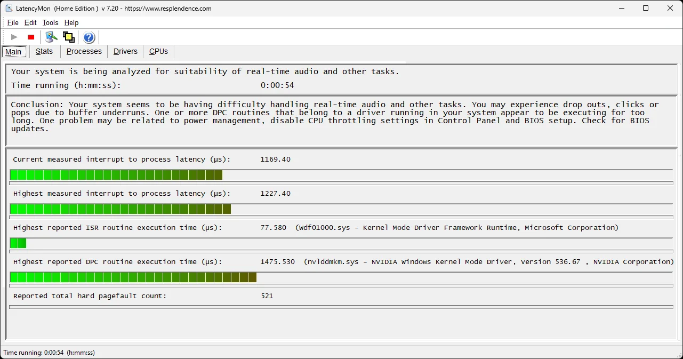
Task: Click the highest interrupt to process latency bar
Action: point(341,209)
